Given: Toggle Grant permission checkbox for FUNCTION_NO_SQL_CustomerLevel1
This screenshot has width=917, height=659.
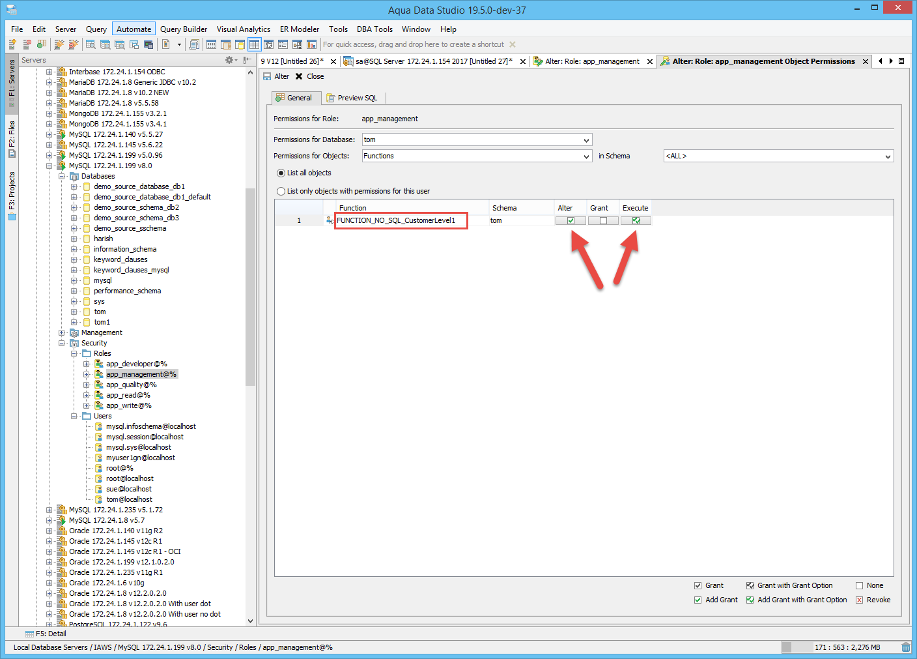Looking at the screenshot, I should coord(603,220).
